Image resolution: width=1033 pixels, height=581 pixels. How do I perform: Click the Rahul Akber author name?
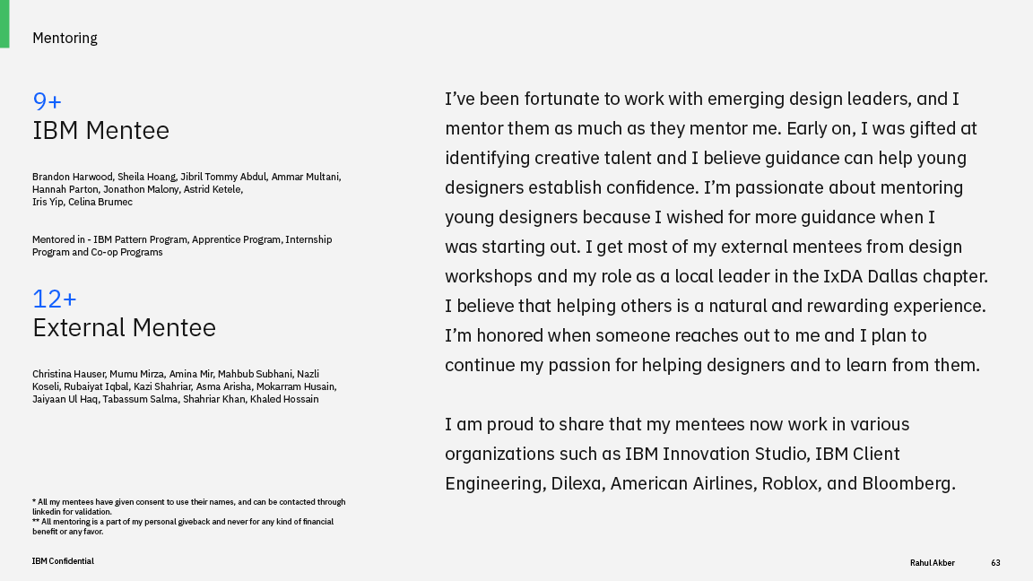[x=933, y=562]
